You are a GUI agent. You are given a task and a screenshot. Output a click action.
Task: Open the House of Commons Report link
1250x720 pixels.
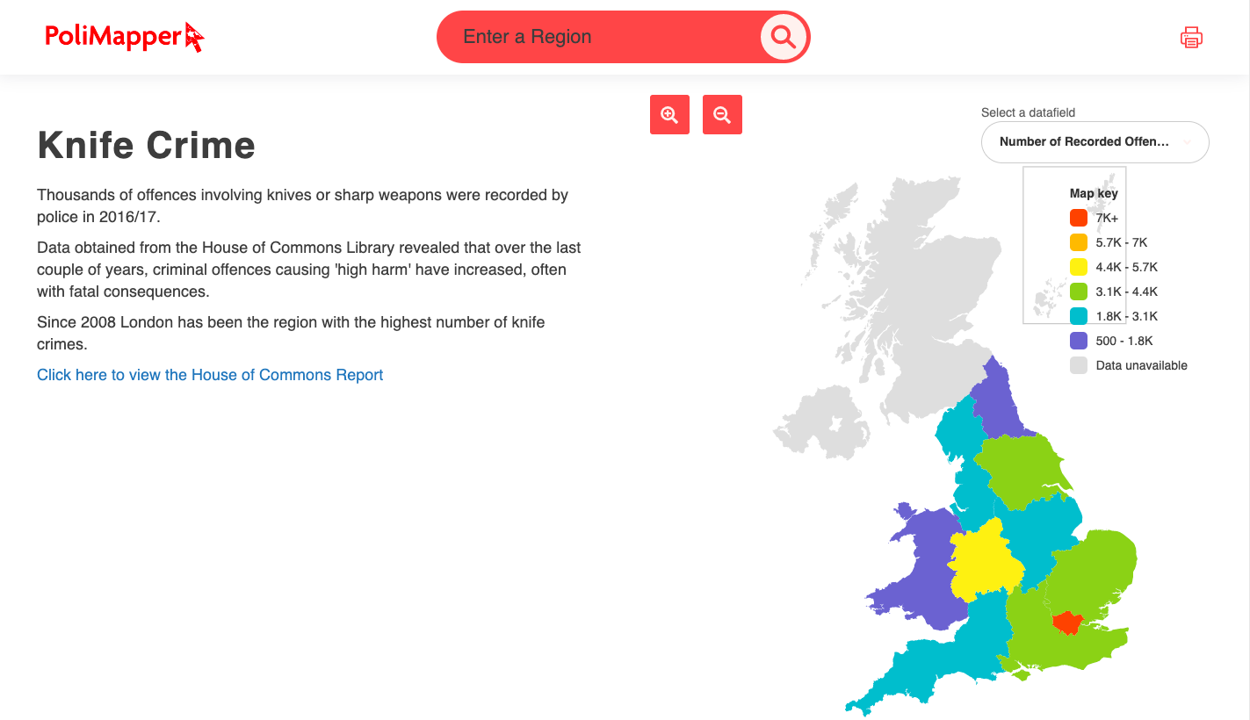click(x=210, y=375)
